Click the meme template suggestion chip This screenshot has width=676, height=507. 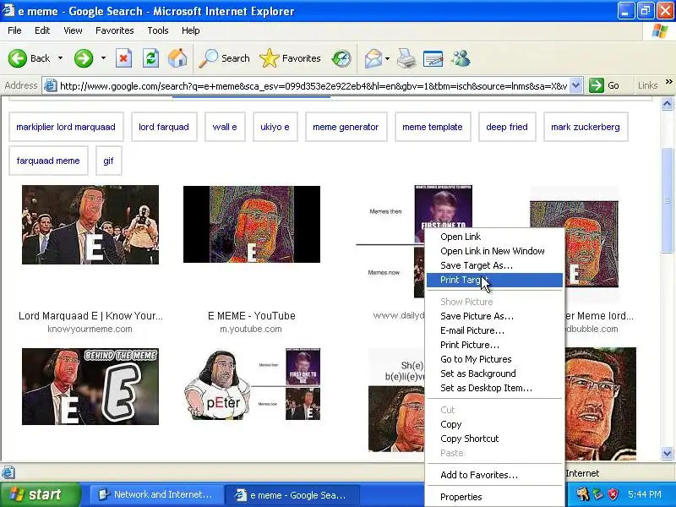pyautogui.click(x=433, y=127)
